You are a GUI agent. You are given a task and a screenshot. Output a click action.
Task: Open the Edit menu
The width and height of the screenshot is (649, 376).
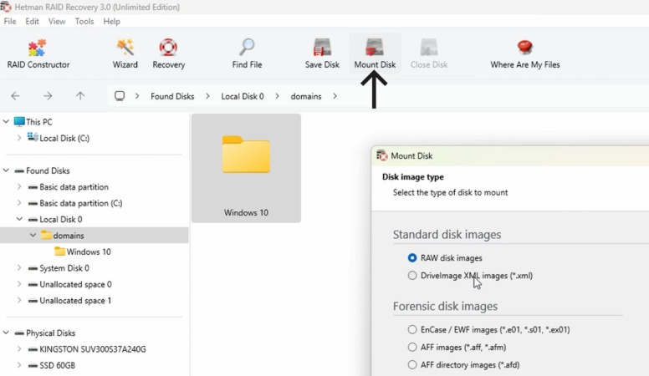32,22
